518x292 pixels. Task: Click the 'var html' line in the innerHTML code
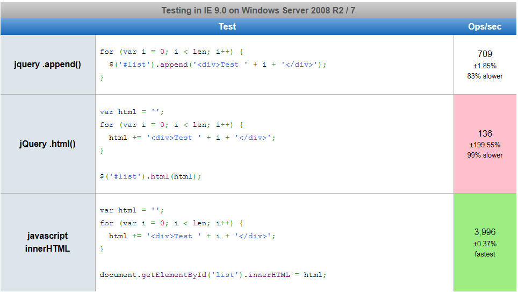pyautogui.click(x=132, y=210)
